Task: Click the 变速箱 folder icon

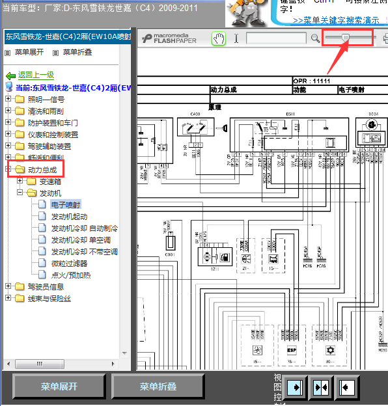Action: click(31, 182)
